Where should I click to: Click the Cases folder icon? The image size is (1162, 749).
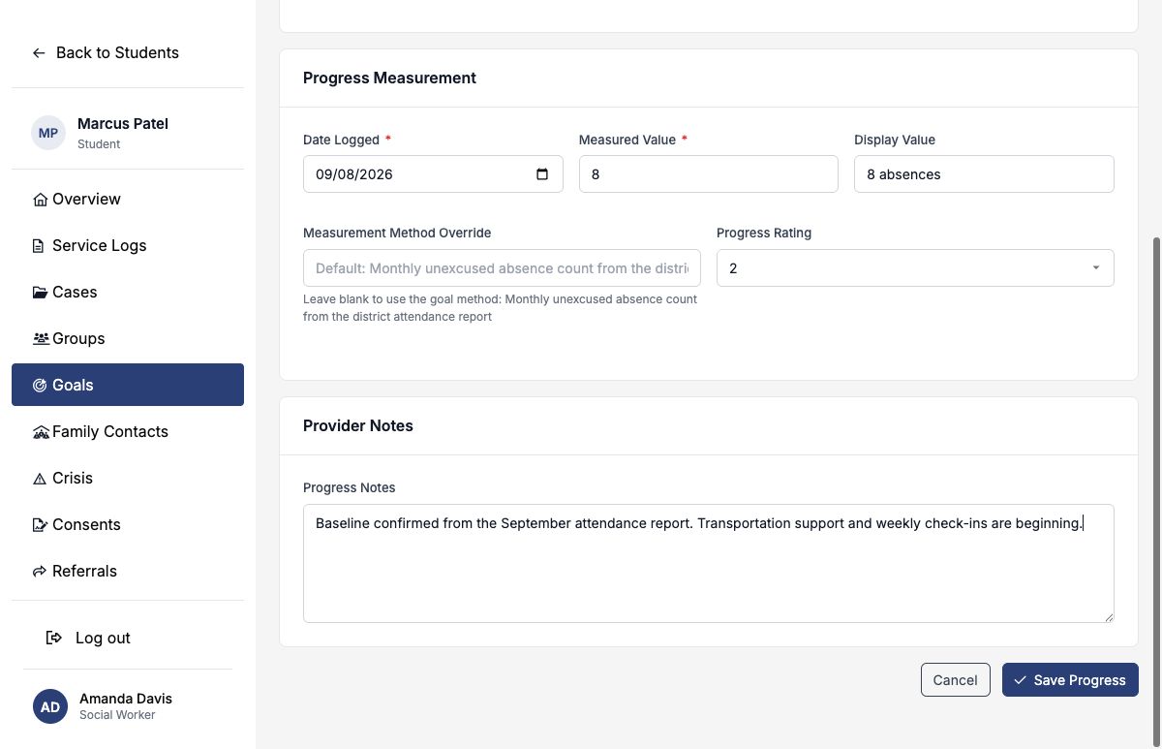click(x=40, y=293)
